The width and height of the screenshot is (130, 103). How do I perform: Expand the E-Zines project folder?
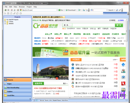(5, 22)
